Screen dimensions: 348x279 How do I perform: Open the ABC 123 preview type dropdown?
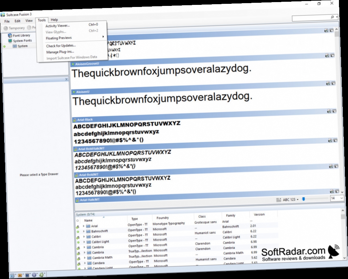pyautogui.click(x=291, y=199)
